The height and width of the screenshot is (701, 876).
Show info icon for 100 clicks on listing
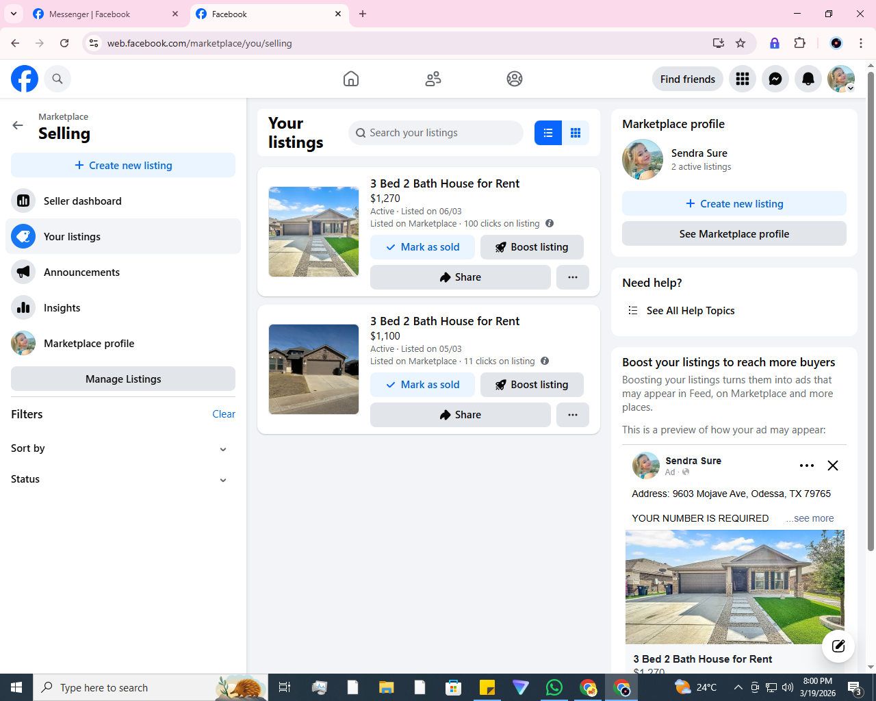(x=550, y=223)
